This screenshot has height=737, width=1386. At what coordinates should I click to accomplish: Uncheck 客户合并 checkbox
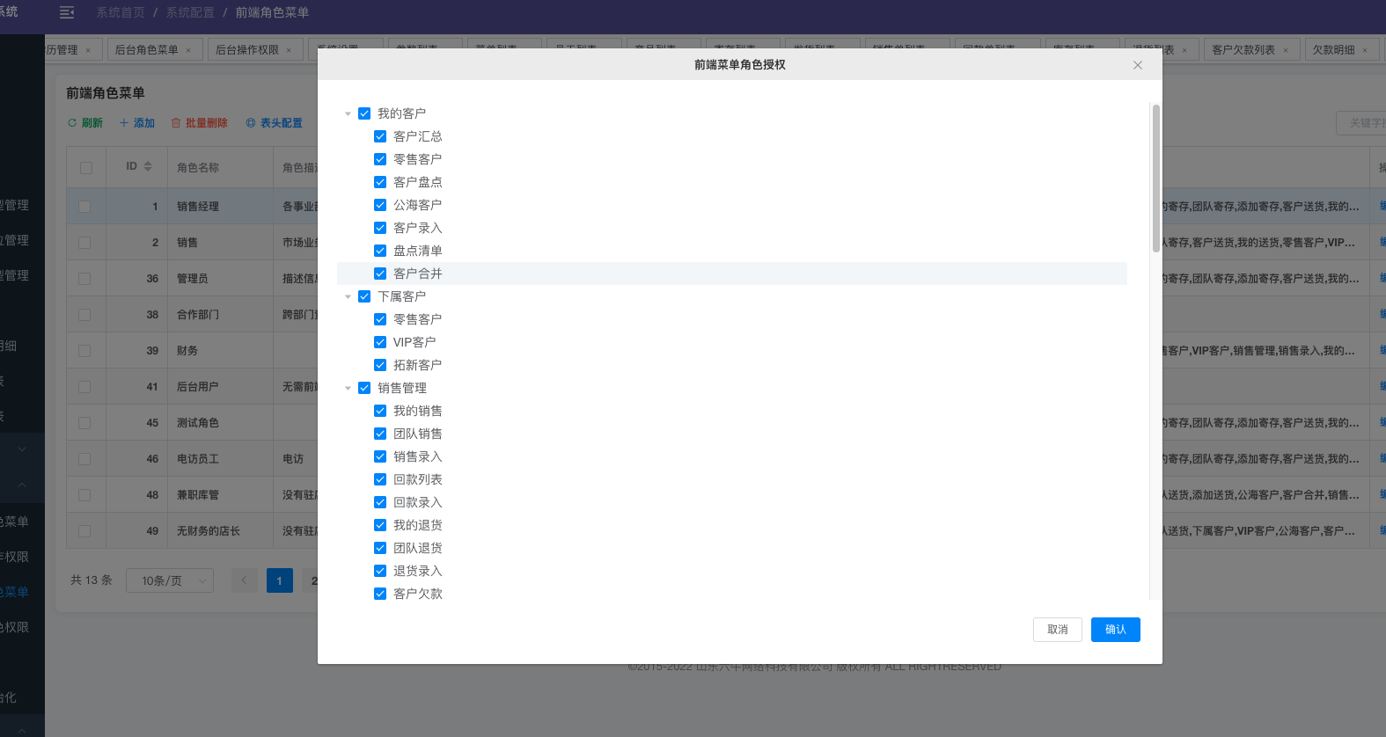(x=380, y=274)
